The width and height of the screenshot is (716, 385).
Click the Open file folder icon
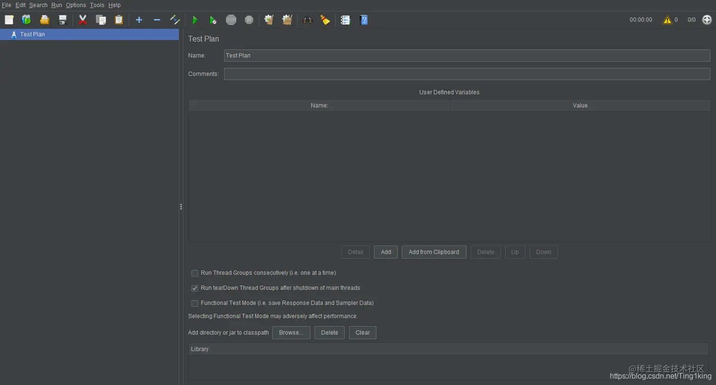click(45, 20)
